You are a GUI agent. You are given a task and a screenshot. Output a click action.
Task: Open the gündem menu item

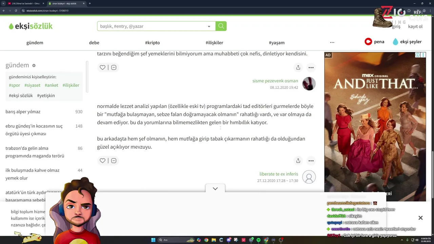point(35,43)
